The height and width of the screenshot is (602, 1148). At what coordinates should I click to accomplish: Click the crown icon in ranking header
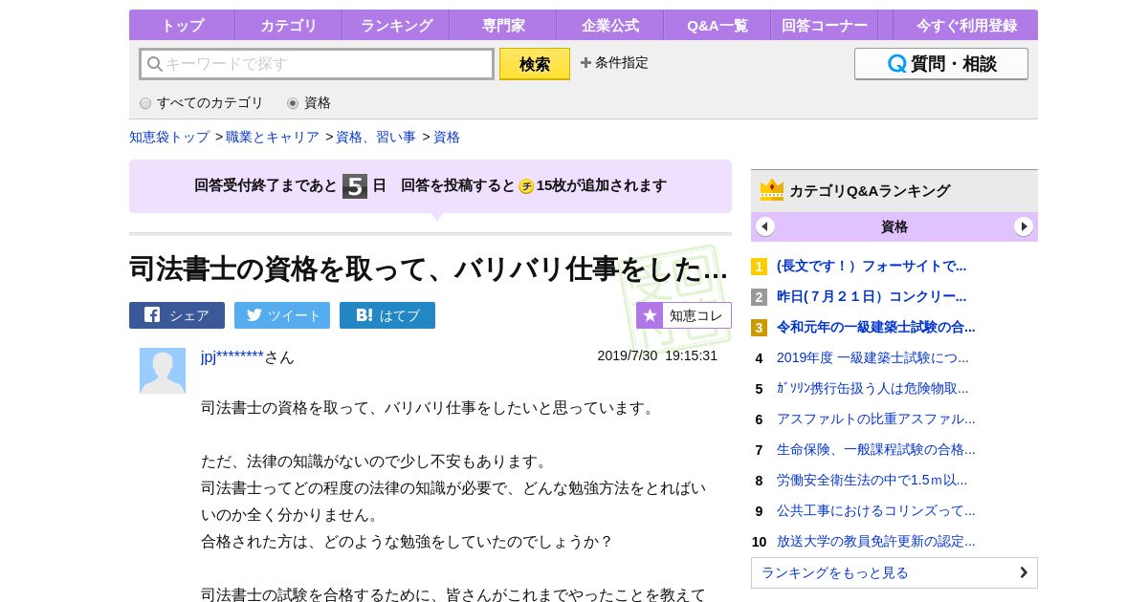point(772,190)
